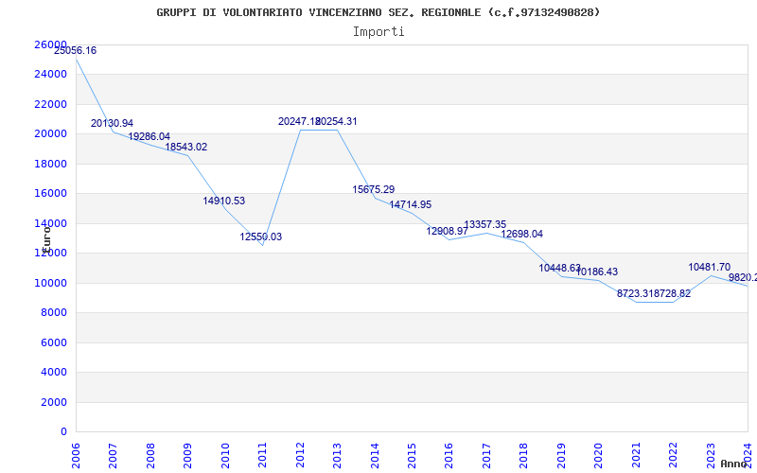Click the x-axis year 2009
The height and width of the screenshot is (473, 757).
click(x=187, y=456)
